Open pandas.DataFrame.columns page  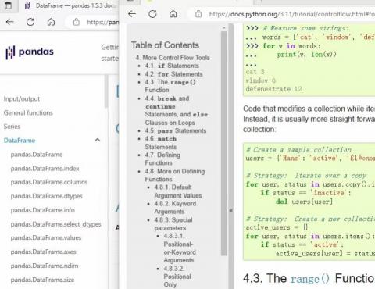[x=49, y=182]
